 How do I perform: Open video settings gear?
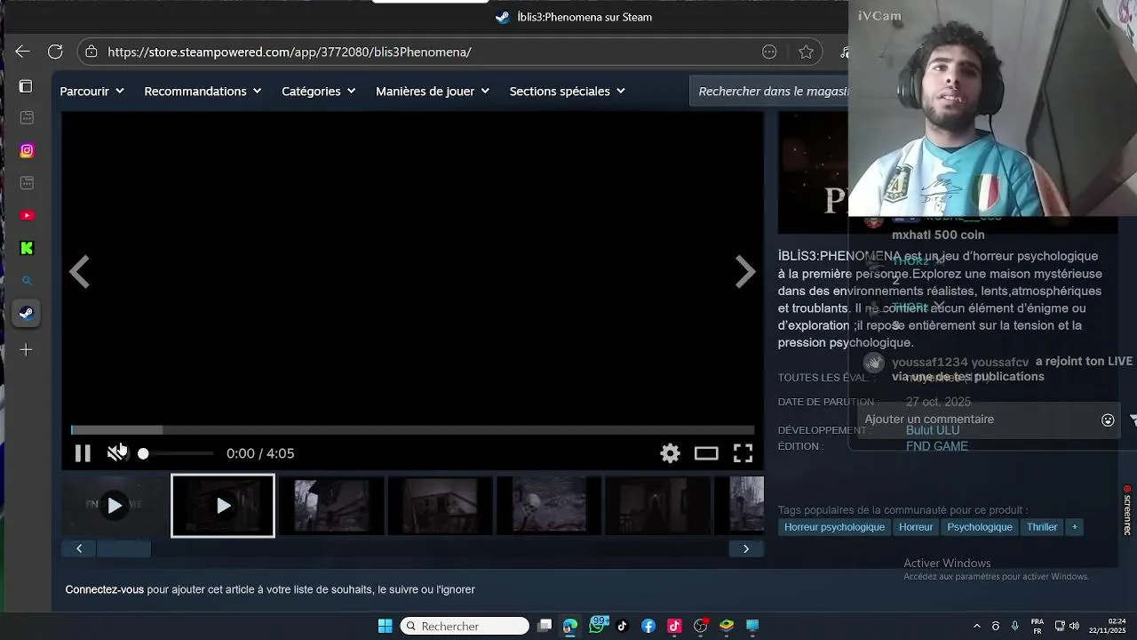point(670,453)
